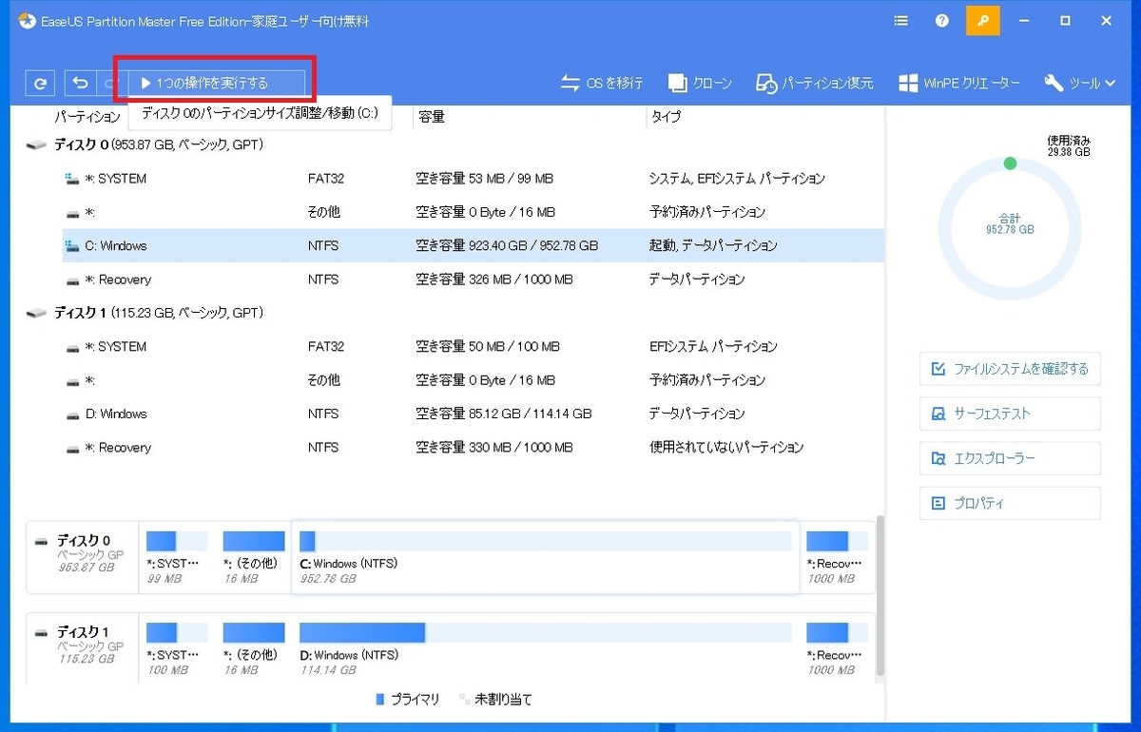Select Disk 1 Recov 1000 MB block

click(840, 648)
